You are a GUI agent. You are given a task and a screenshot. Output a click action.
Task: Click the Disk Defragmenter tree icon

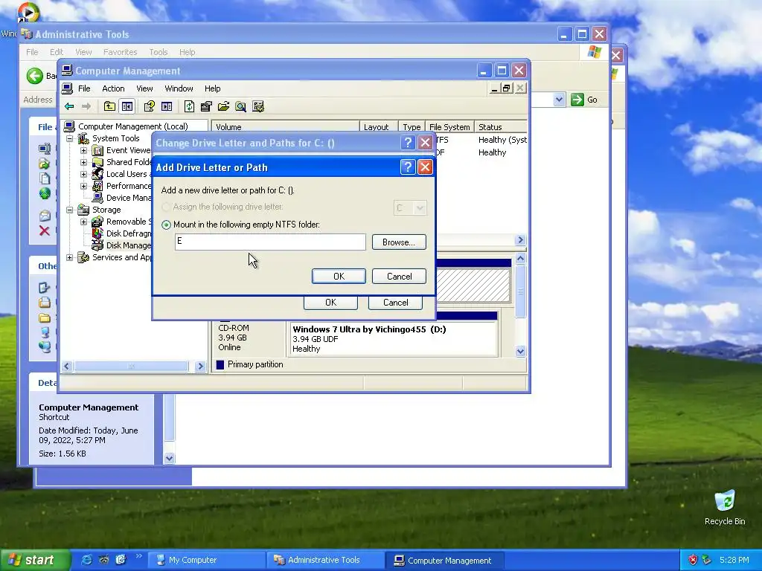click(x=97, y=233)
